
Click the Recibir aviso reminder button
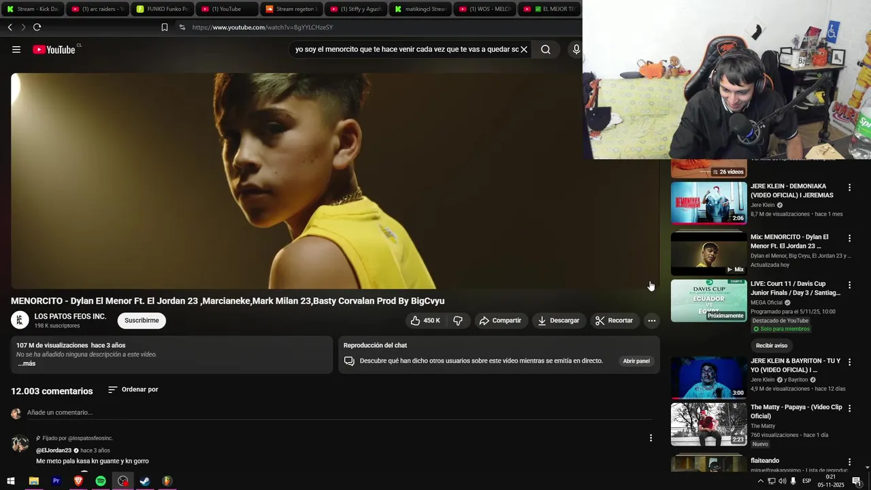click(772, 346)
